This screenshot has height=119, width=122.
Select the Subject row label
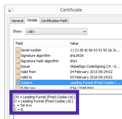pos(26,83)
